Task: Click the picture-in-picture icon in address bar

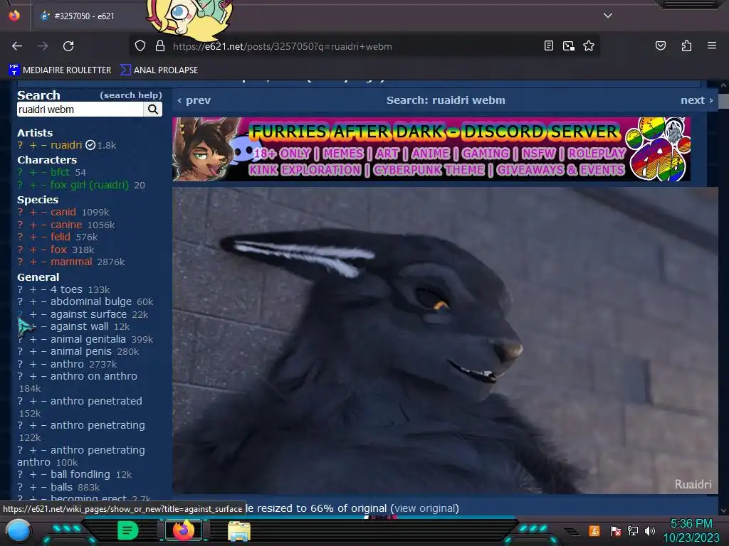Action: 569,46
